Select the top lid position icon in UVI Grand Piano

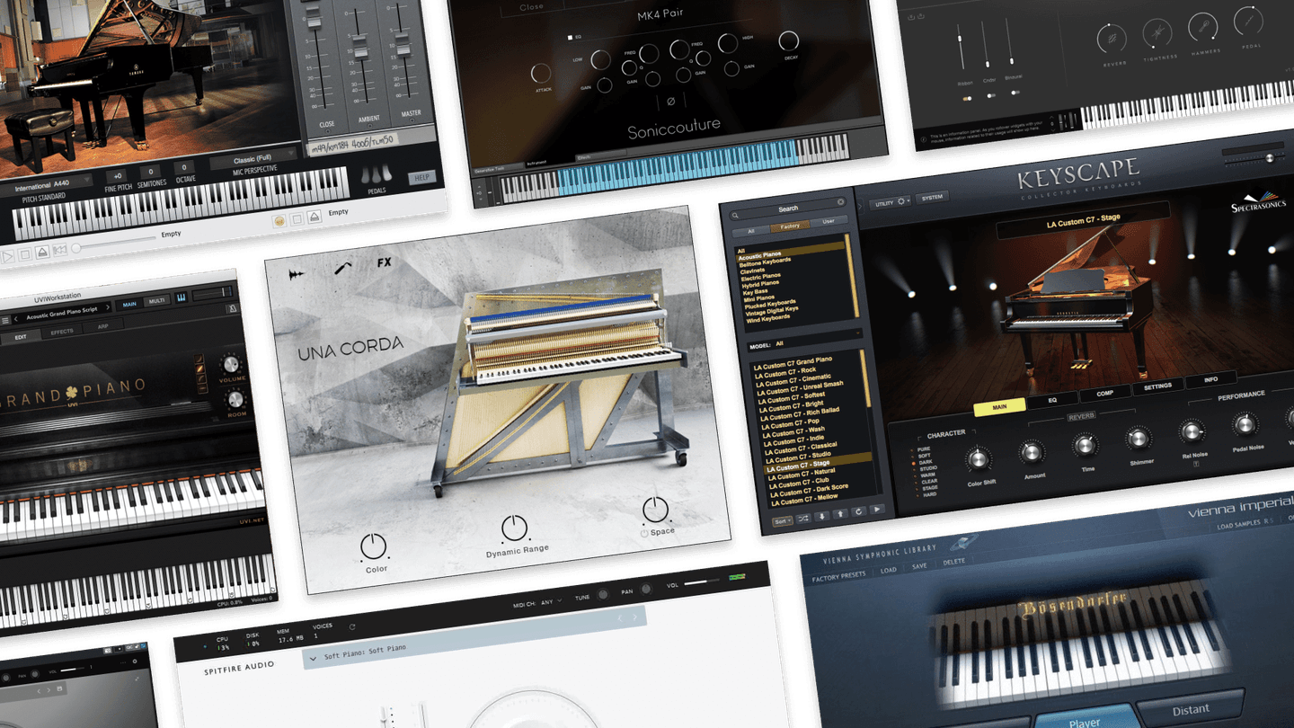point(199,359)
